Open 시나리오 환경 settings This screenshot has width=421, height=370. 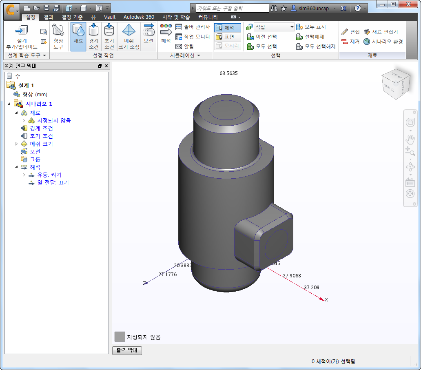point(383,42)
